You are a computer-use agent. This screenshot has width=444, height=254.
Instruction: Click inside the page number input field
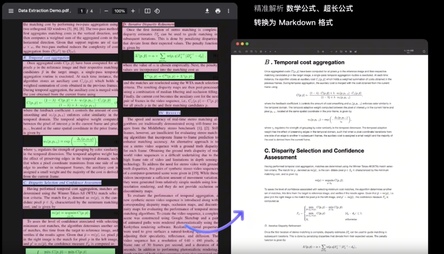click(81, 11)
